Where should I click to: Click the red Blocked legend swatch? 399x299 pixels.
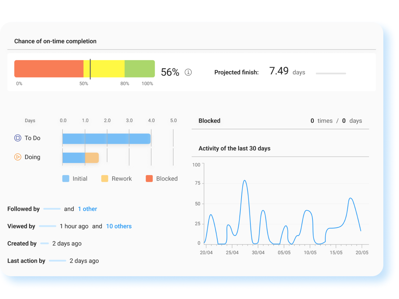pyautogui.click(x=149, y=179)
